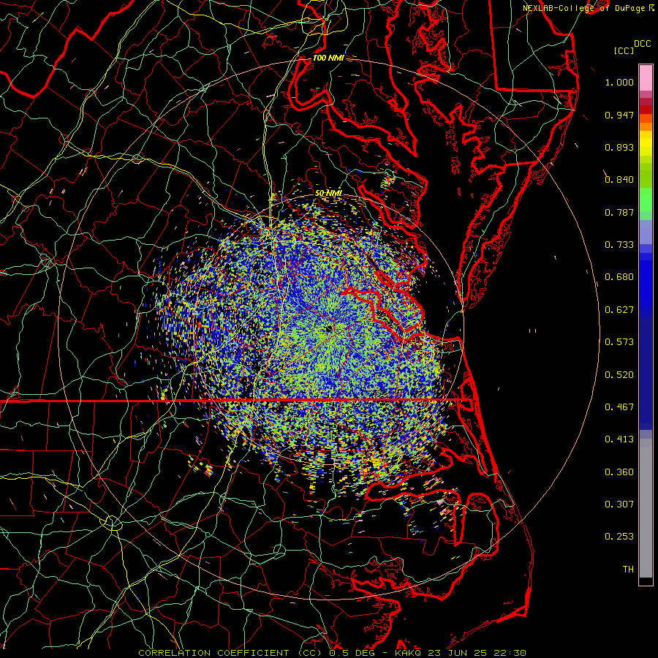
Task: Select the 0.467 legend value
Action: pos(619,407)
